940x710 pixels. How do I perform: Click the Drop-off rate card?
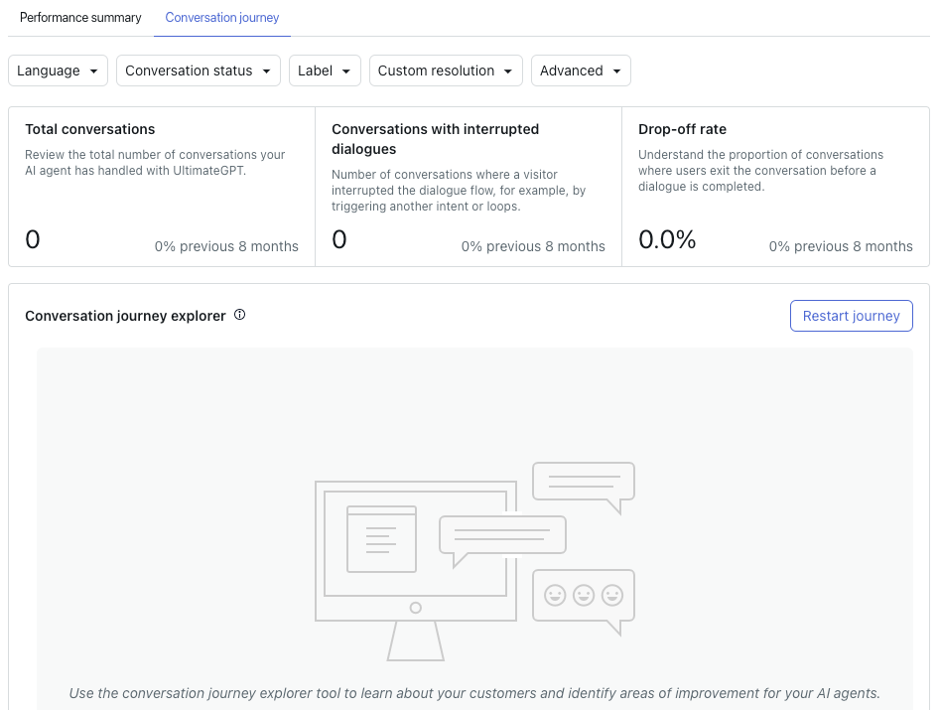click(776, 187)
